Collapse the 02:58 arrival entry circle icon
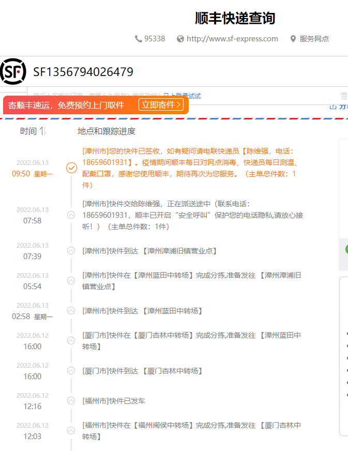Screen dimensions: 348x451 pos(71,311)
